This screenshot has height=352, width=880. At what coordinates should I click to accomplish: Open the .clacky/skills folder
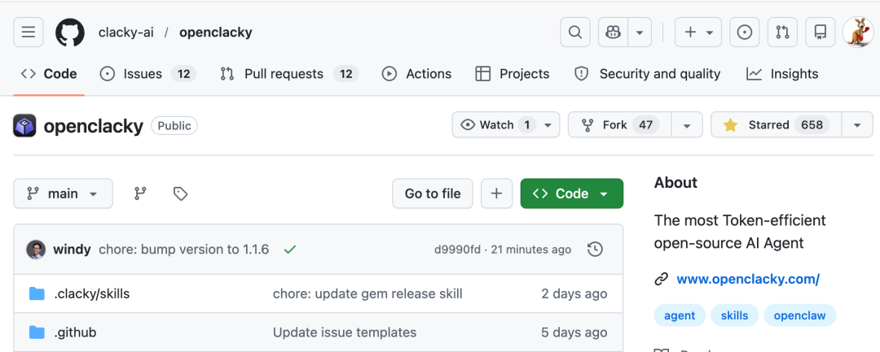tap(92, 293)
